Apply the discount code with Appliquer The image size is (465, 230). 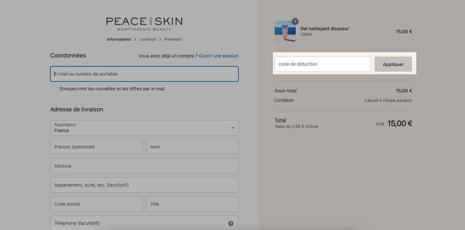click(393, 64)
